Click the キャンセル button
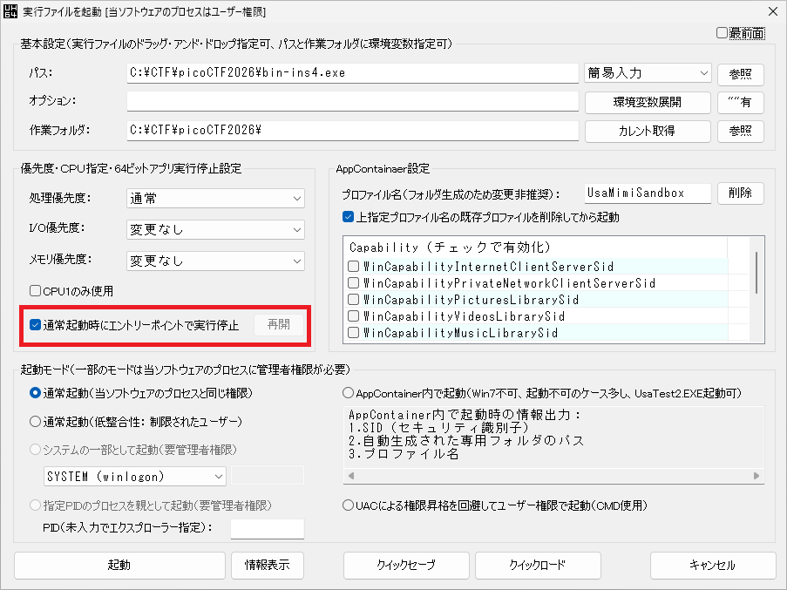 pyautogui.click(x=712, y=565)
